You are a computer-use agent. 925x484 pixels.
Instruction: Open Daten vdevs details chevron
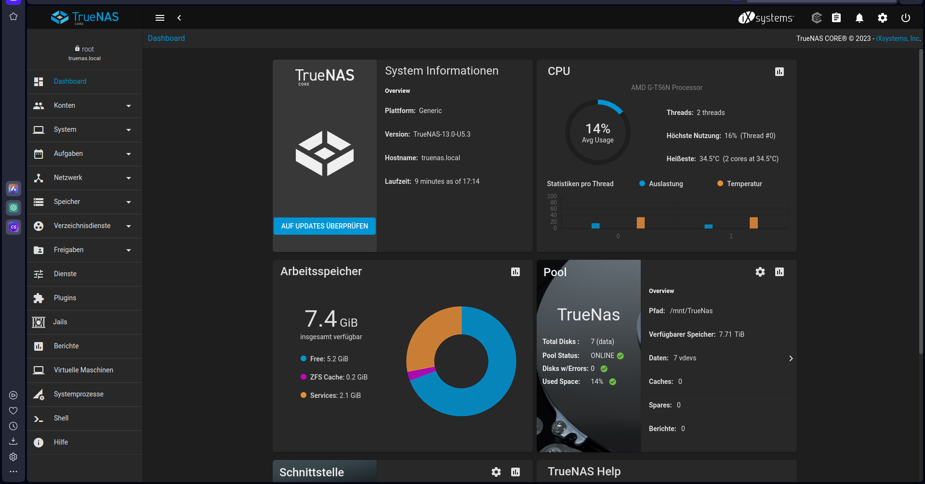tap(791, 358)
